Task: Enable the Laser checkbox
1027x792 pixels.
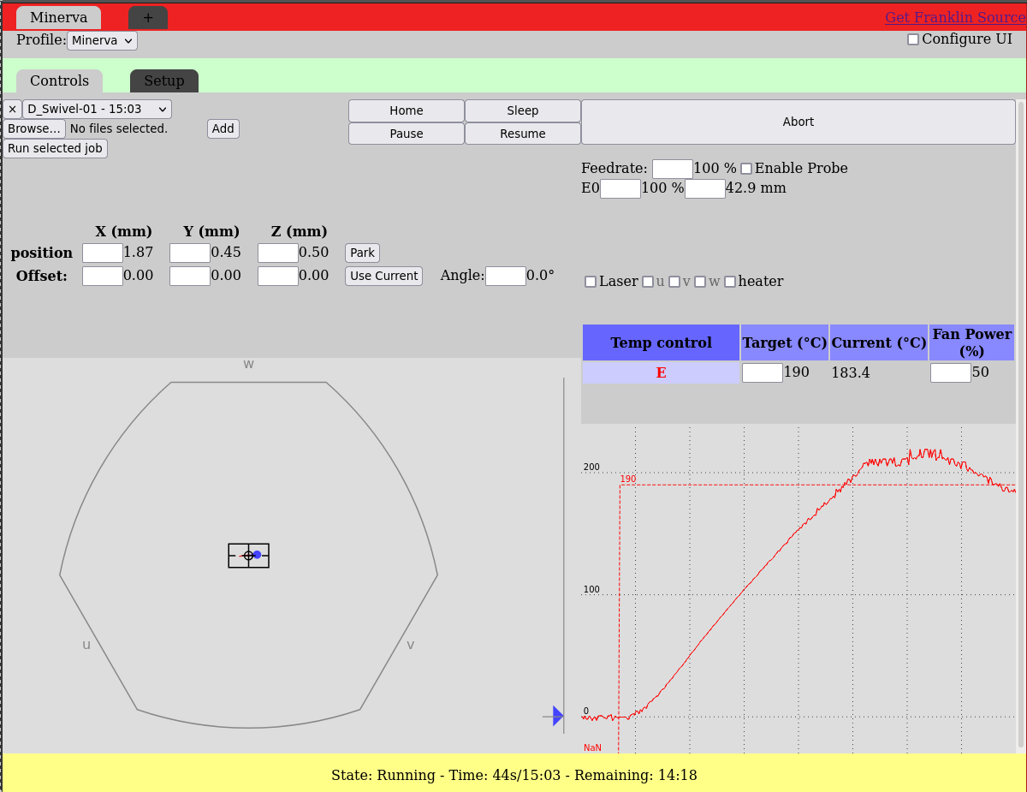Action: tap(591, 282)
